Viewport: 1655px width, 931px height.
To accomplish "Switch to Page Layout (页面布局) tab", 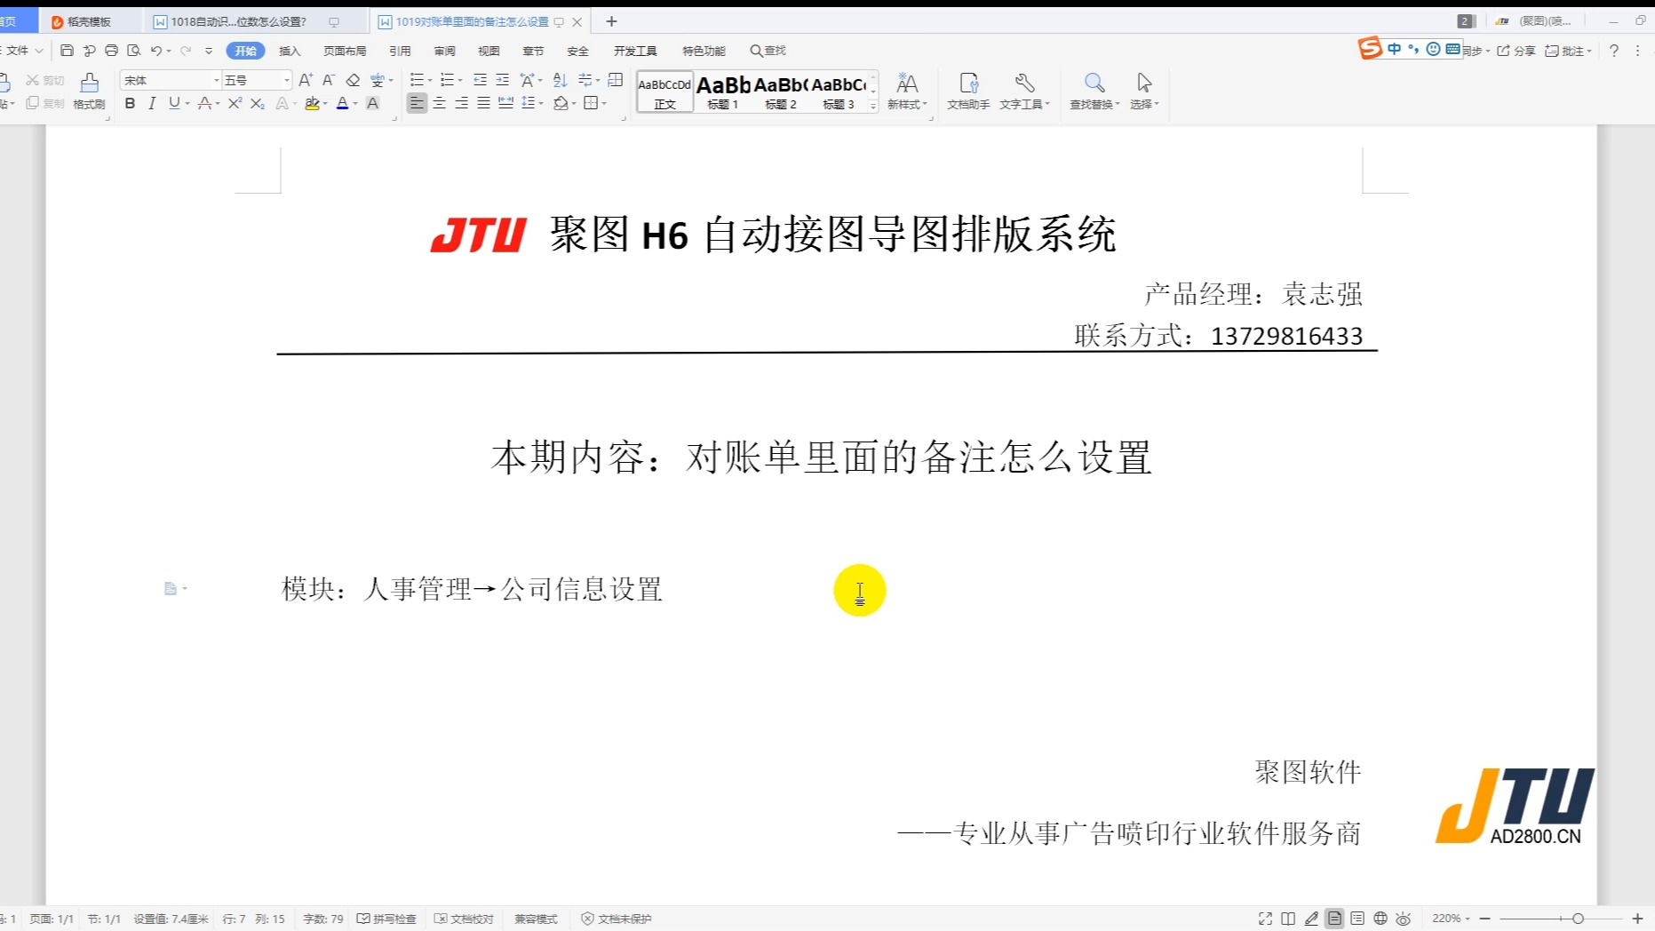I will [x=345, y=51].
